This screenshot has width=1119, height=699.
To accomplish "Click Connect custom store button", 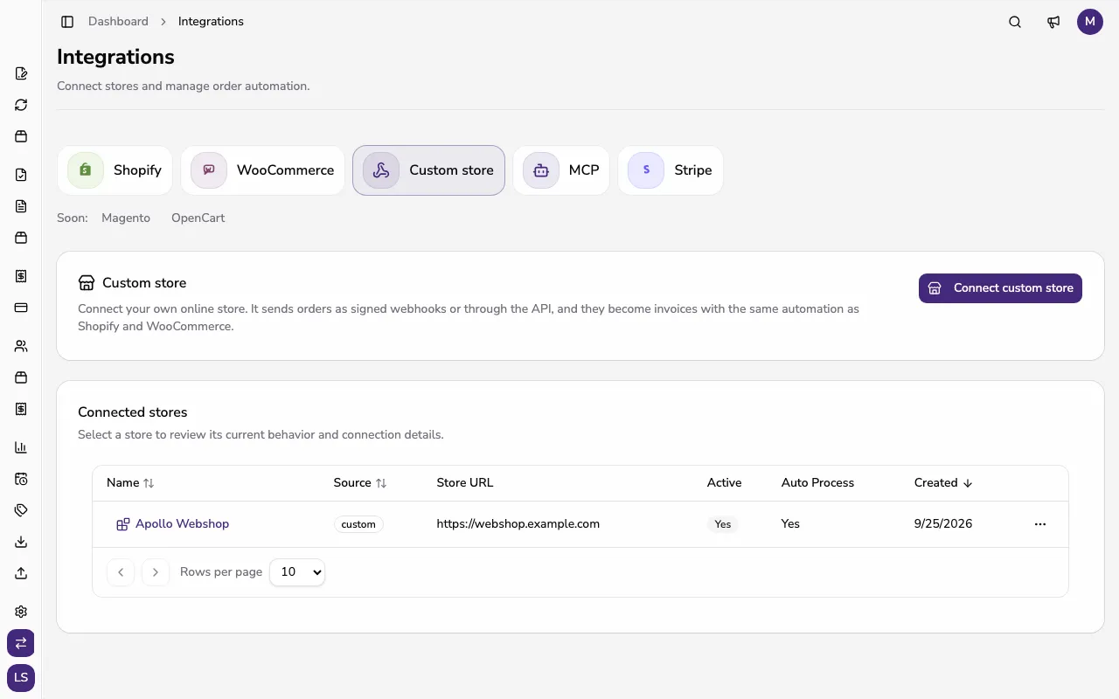I will click(1000, 288).
